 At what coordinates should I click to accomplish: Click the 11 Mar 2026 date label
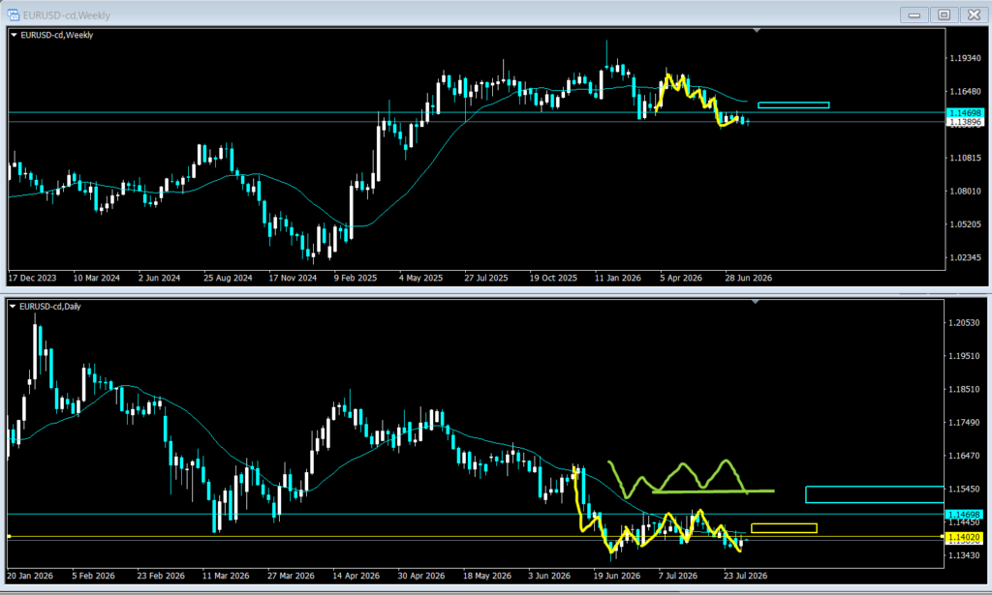point(226,576)
